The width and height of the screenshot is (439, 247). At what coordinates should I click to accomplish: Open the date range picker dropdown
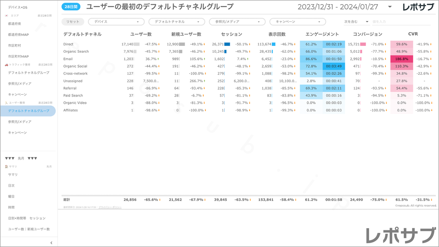(389, 7)
